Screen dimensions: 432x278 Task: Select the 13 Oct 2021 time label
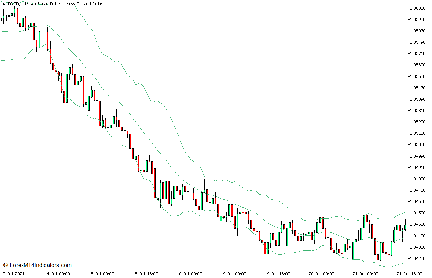click(x=12, y=274)
